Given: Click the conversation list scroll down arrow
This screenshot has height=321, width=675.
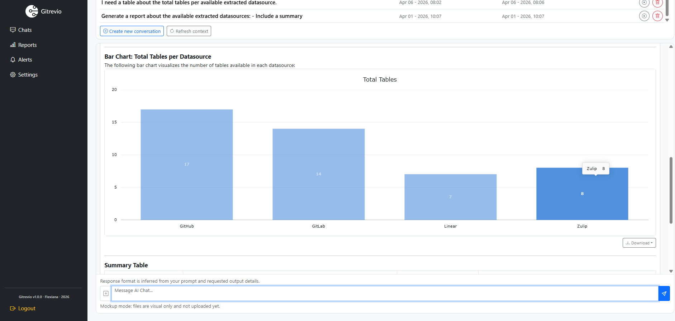Looking at the screenshot, I should (x=667, y=20).
